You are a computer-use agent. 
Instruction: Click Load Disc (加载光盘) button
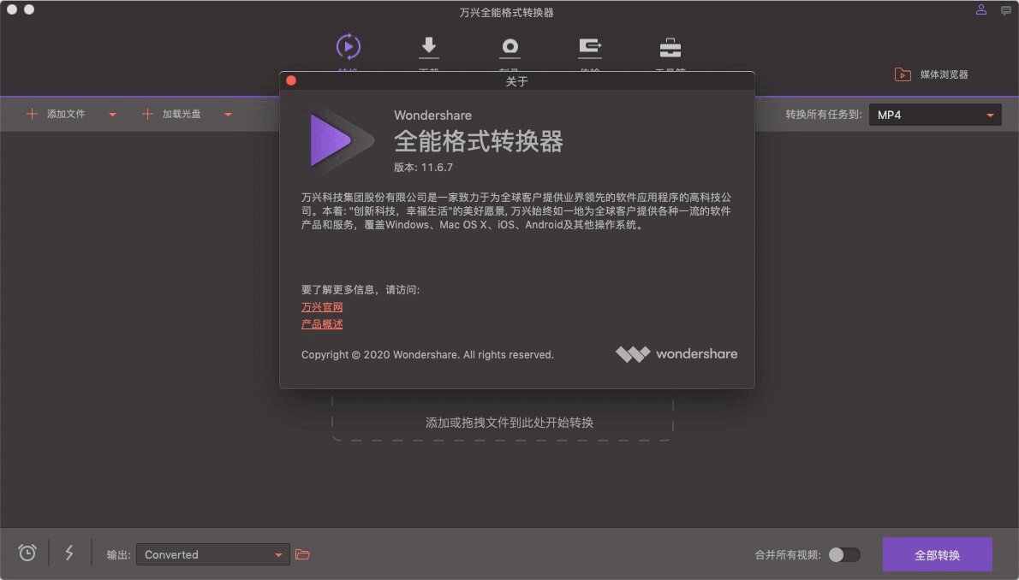(171, 114)
